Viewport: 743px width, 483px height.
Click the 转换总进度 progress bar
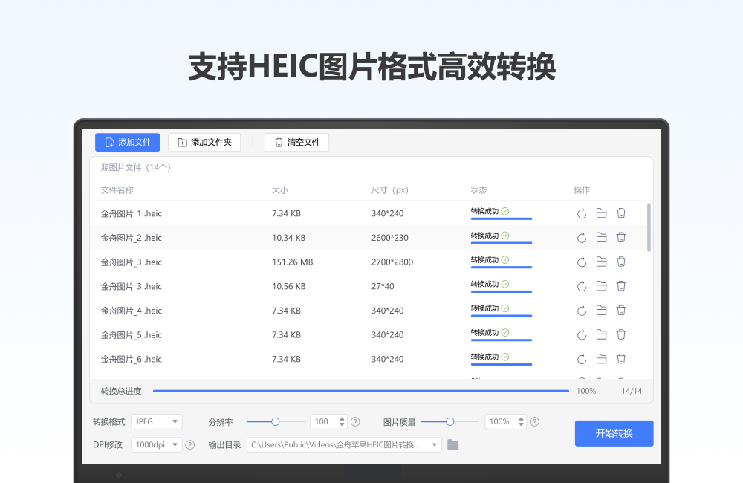click(362, 390)
